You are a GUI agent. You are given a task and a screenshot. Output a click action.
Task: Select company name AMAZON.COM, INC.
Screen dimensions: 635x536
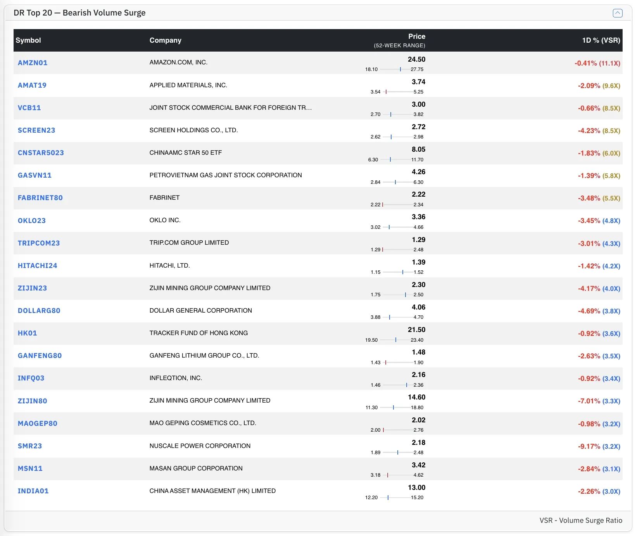click(x=178, y=62)
